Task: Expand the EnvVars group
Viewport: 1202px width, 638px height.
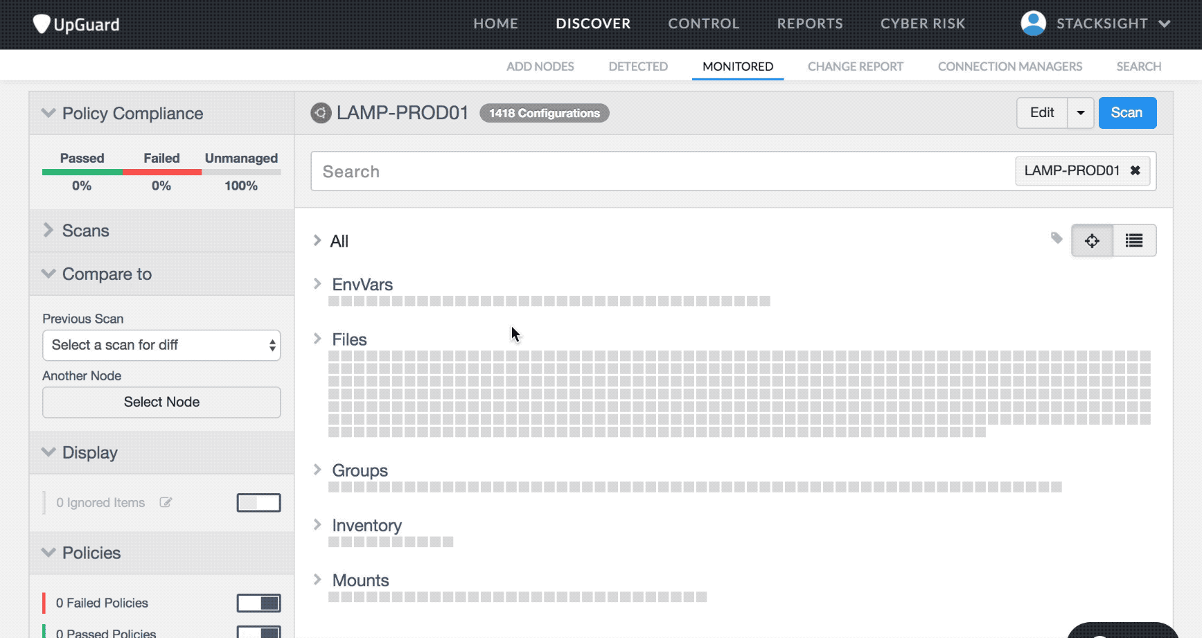Action: pos(317,283)
